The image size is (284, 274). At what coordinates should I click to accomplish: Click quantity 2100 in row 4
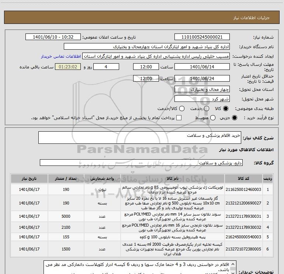[x=66, y=227]
